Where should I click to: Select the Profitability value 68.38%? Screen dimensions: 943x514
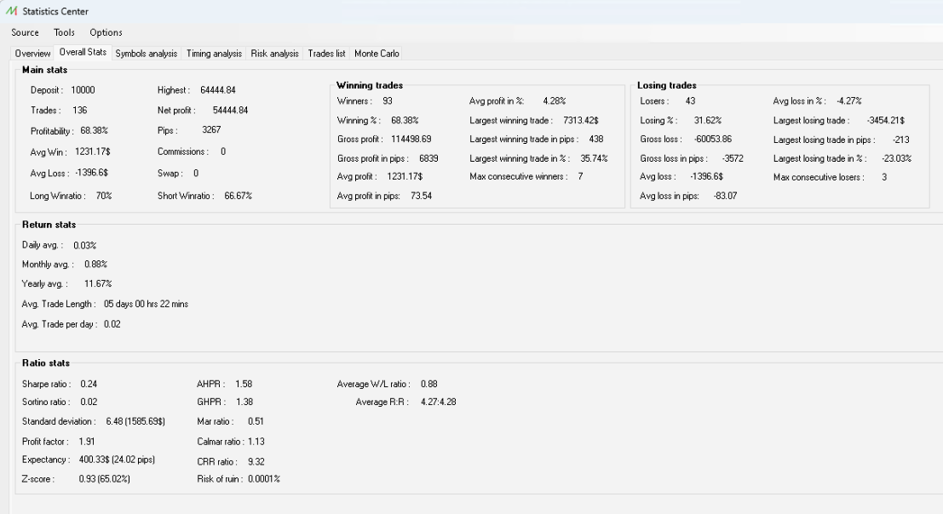pyautogui.click(x=94, y=130)
